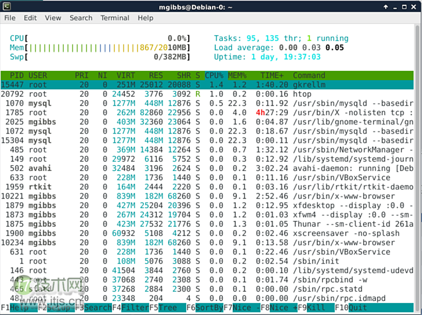This screenshot has height=315, width=422.
Task: Select the /sbin/rpc.statd process row
Action: pyautogui.click(x=207, y=289)
